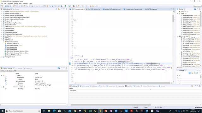
Task: Collapse the Types node in Outline
Action: (x=178, y=13)
